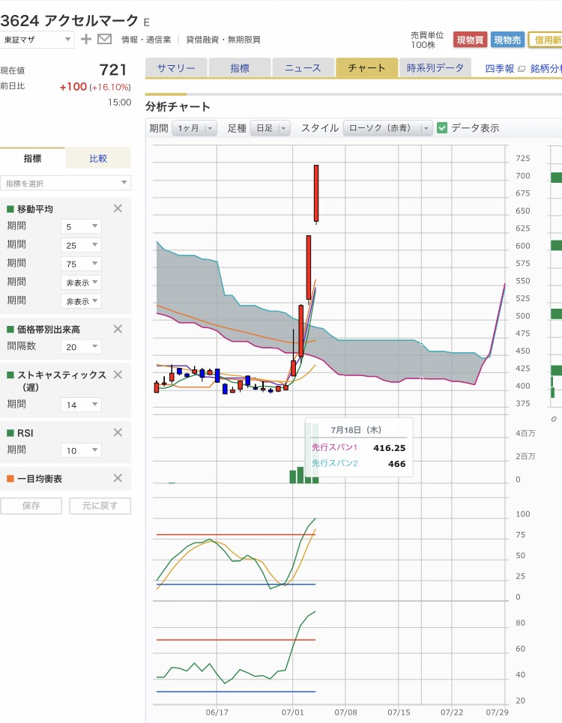
Task: Click the external link icon beside 四季報
Action: 522,69
